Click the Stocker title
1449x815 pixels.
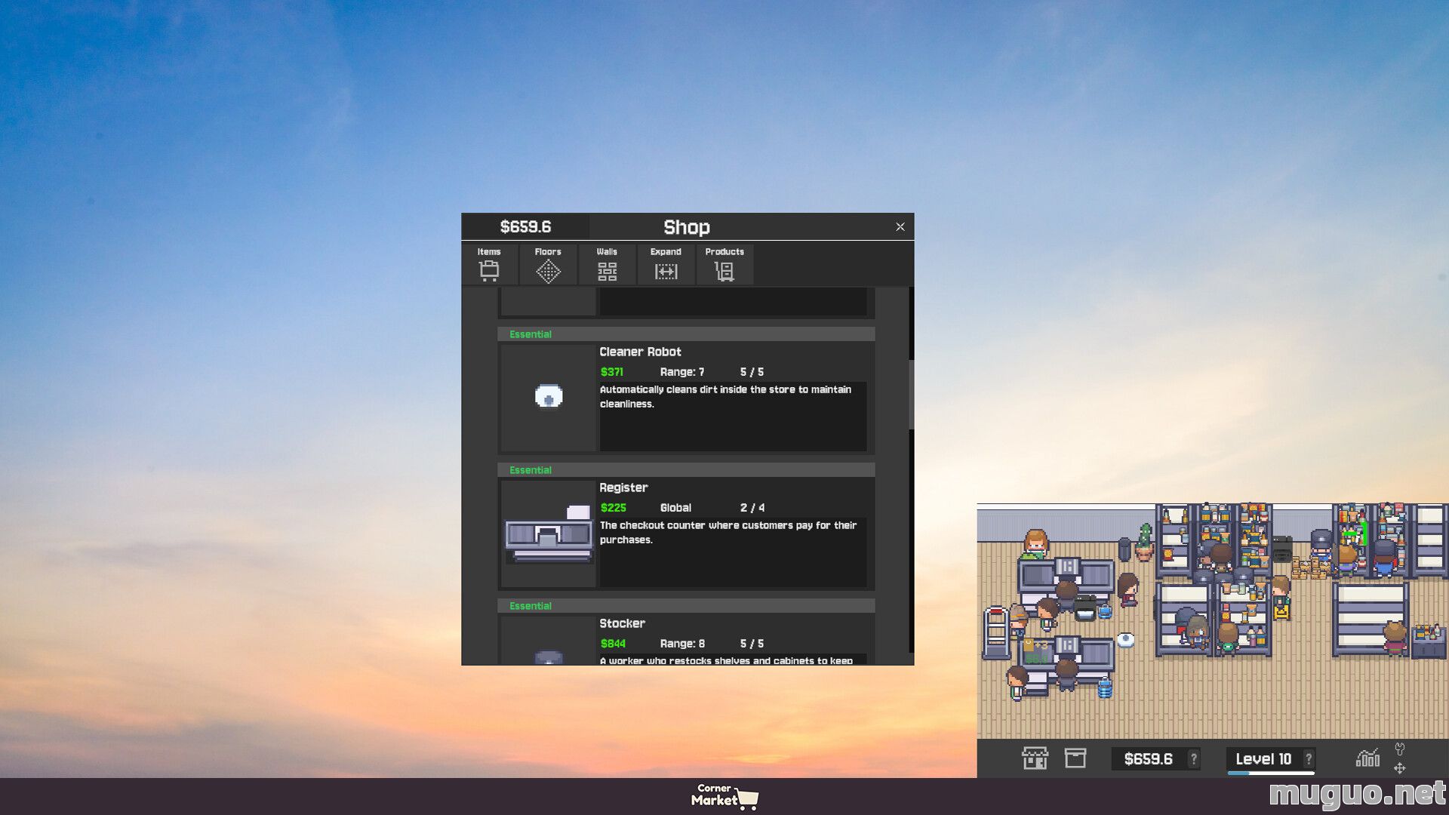click(622, 623)
